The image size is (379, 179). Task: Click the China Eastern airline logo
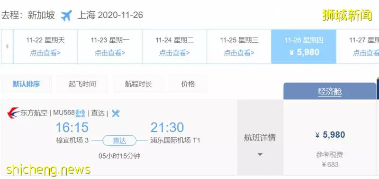(14, 113)
